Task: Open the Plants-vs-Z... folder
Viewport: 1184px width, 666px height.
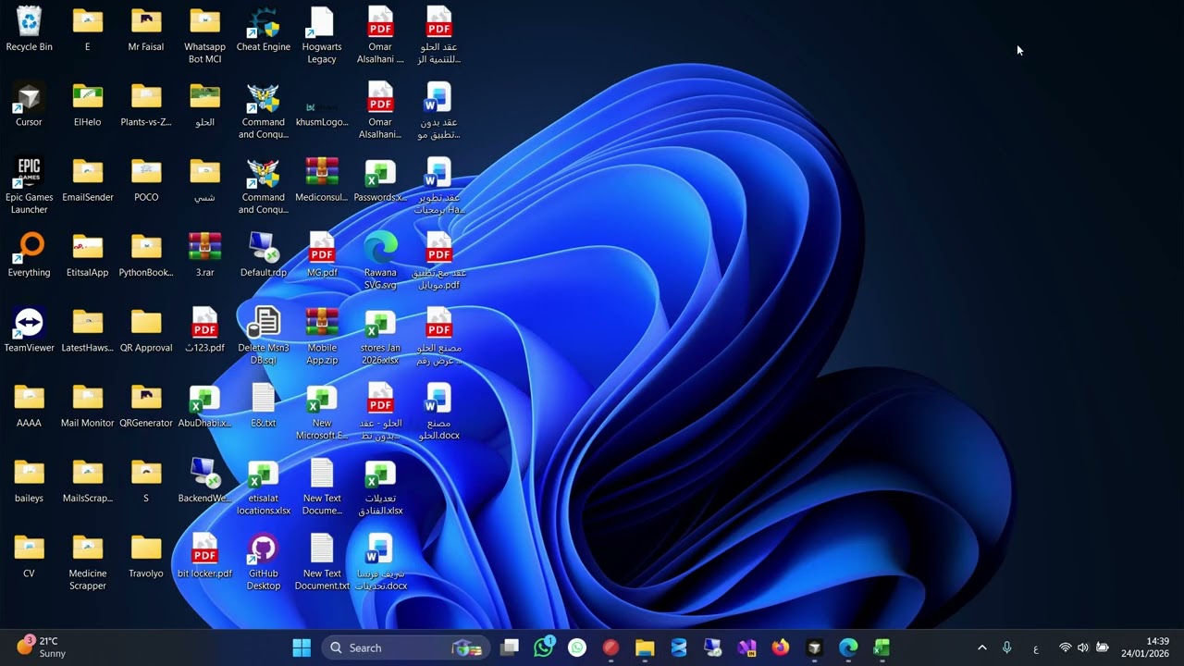Action: [x=146, y=105]
